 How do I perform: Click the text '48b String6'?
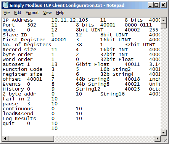(x=93, y=79)
